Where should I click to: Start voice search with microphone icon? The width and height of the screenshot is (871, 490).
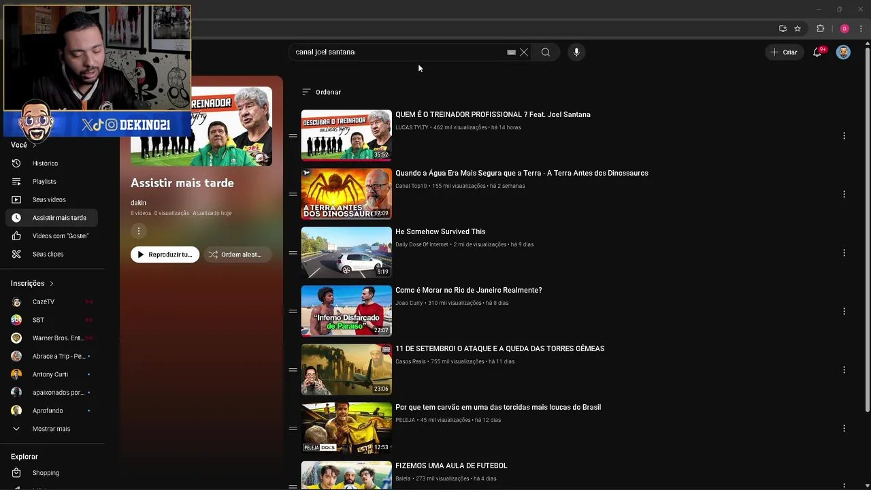(x=576, y=52)
